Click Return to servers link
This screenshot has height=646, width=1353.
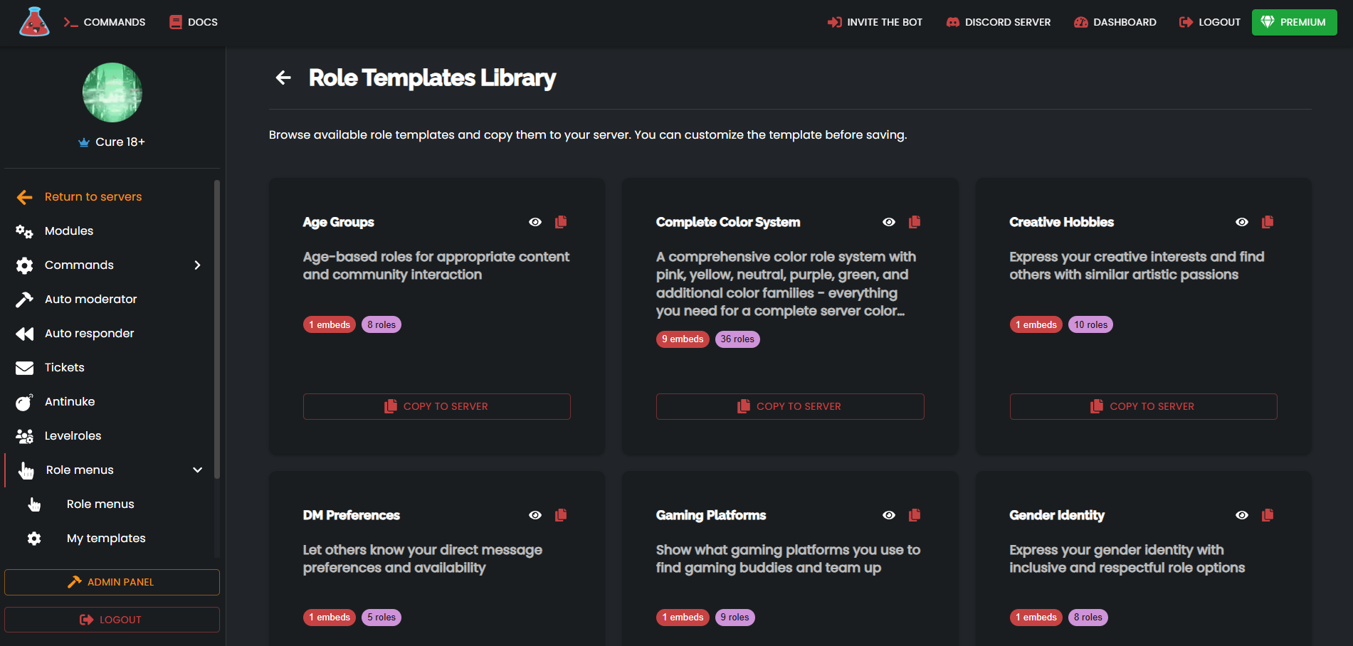(93, 196)
